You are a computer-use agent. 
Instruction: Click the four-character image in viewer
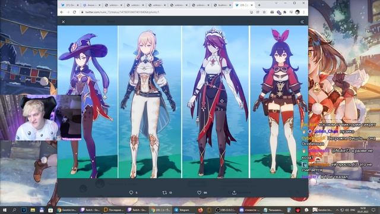coord(183,102)
